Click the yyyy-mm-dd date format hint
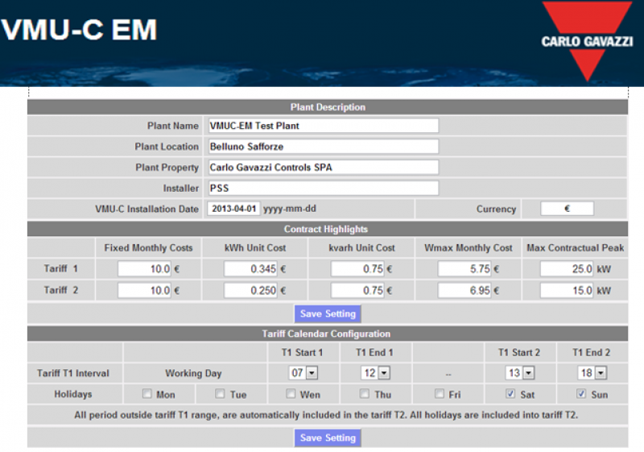Viewport: 644px width, 452px height. [x=290, y=209]
